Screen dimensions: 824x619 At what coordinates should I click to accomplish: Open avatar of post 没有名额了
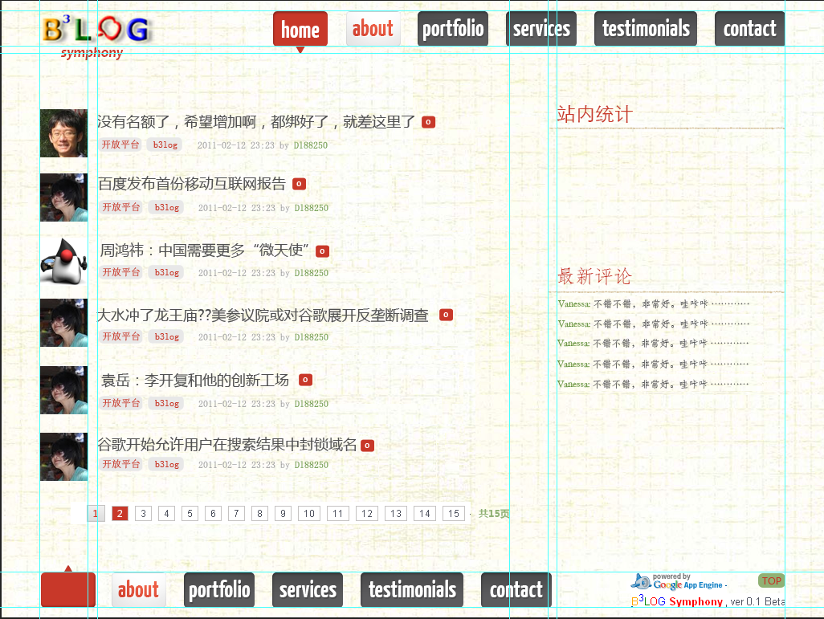pos(63,133)
